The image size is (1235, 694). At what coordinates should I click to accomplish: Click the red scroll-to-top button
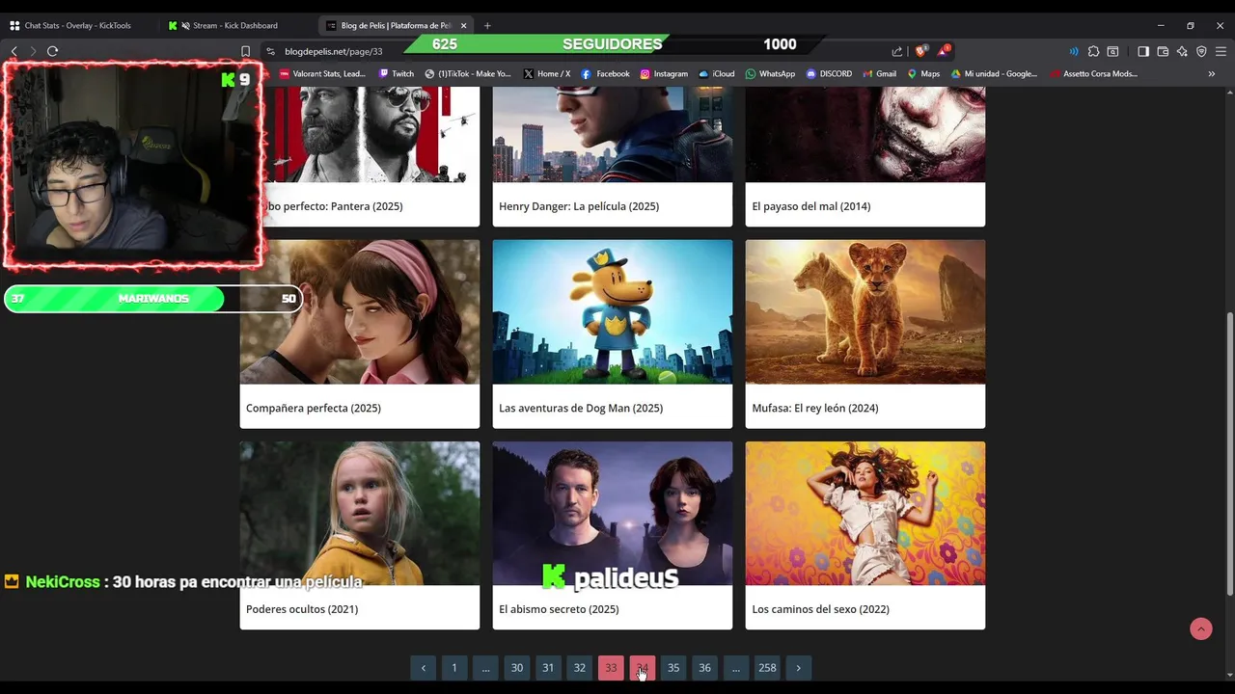(1201, 629)
